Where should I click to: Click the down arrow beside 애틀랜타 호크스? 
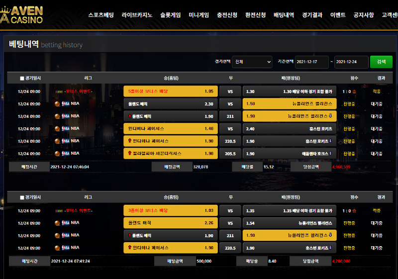(330, 153)
